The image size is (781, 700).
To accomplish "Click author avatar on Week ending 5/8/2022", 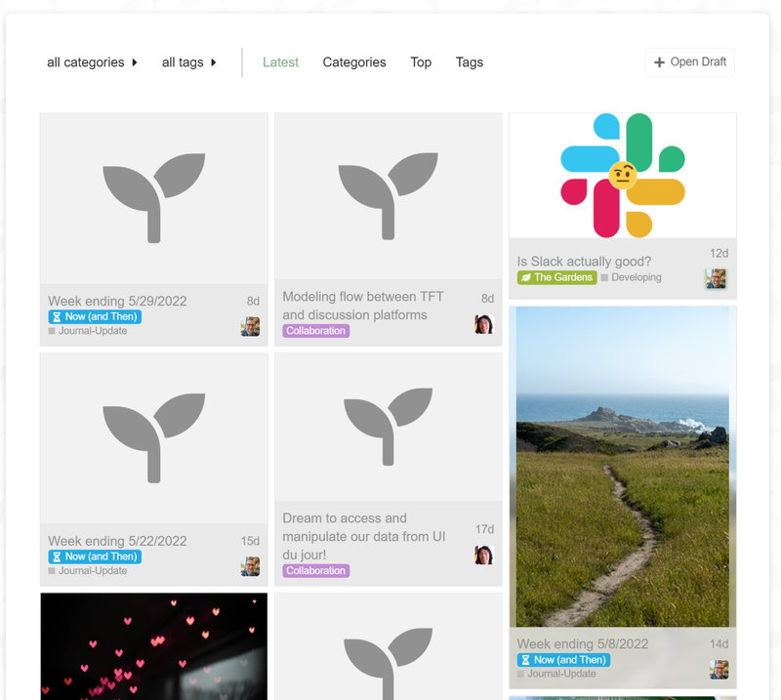I will 719,669.
